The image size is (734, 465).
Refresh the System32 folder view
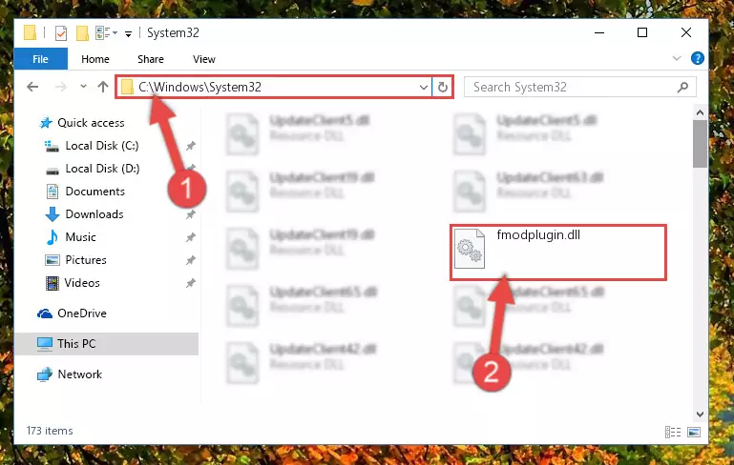[x=442, y=87]
